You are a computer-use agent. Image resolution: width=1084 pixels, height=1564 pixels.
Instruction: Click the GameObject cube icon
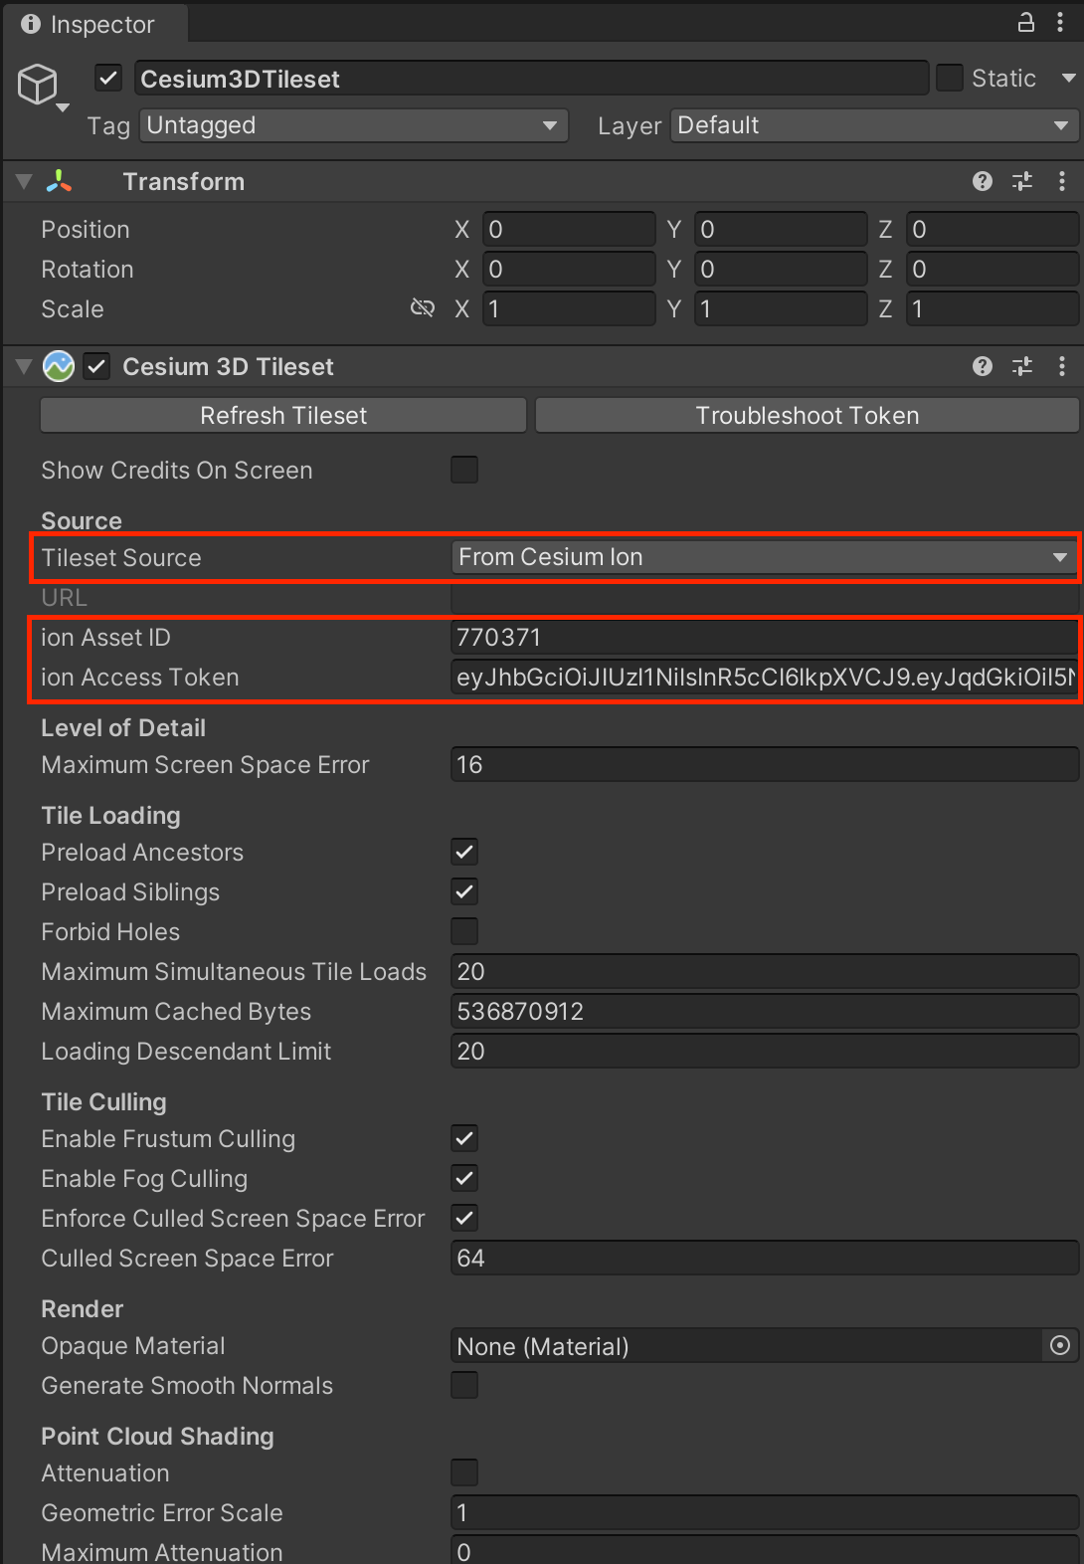(x=38, y=84)
